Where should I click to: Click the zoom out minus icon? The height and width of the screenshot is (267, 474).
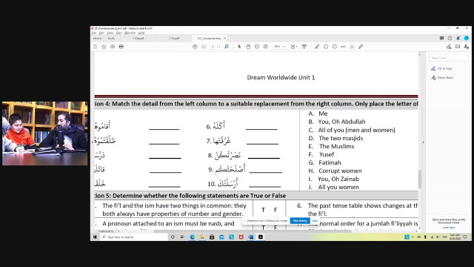[x=257, y=47]
